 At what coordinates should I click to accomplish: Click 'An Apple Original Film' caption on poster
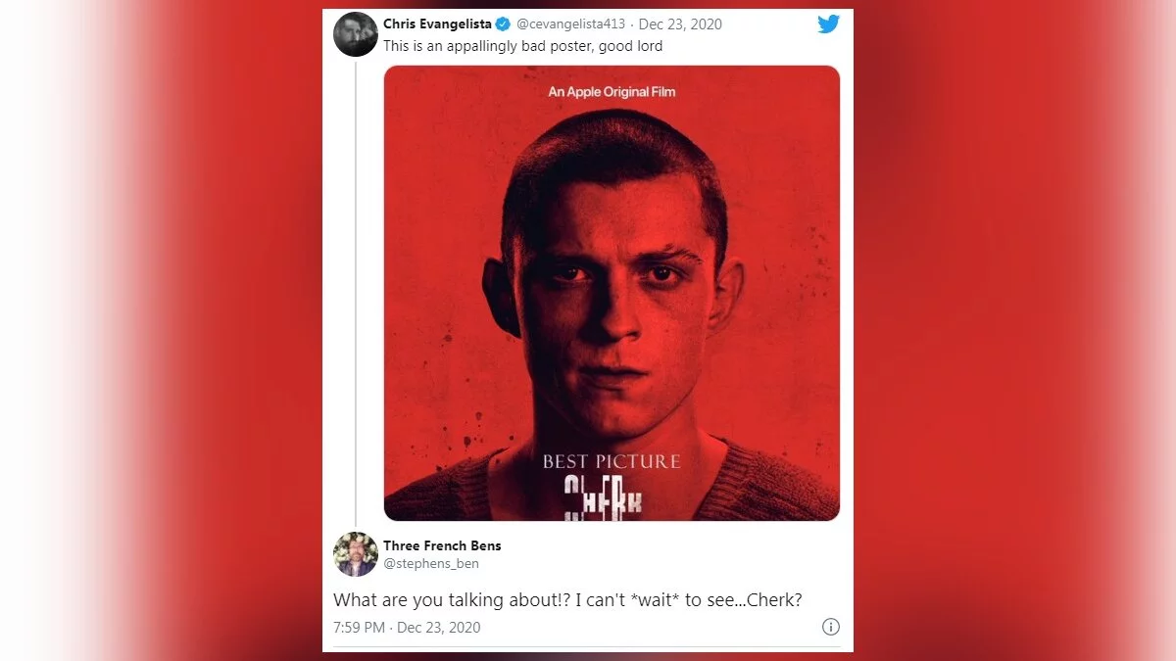[x=612, y=92]
